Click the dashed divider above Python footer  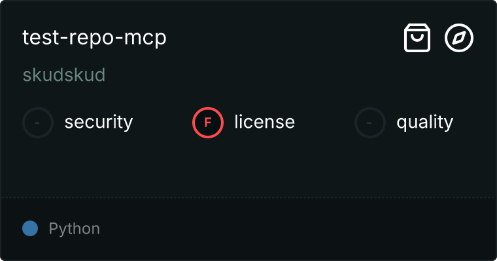(x=248, y=198)
